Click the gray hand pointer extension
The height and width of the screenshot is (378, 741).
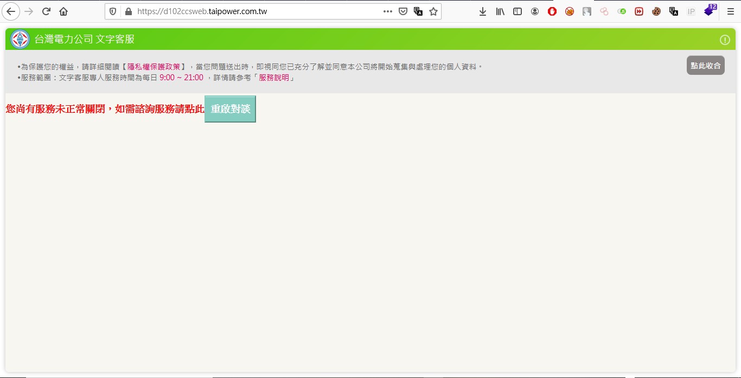[587, 11]
